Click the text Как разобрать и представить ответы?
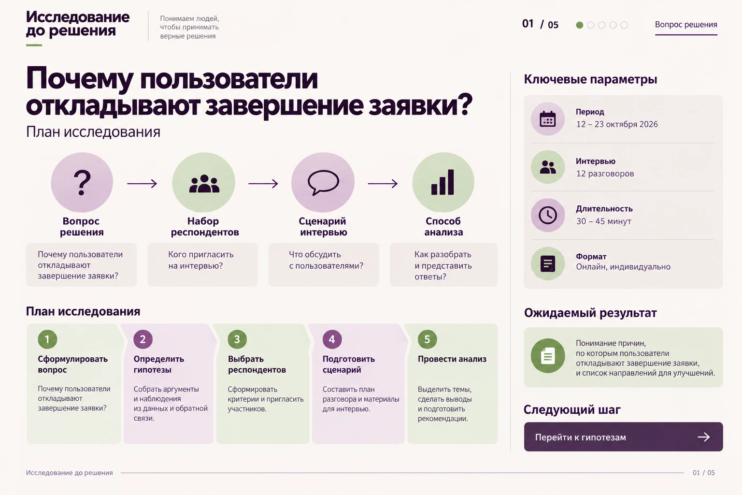 [x=443, y=265]
